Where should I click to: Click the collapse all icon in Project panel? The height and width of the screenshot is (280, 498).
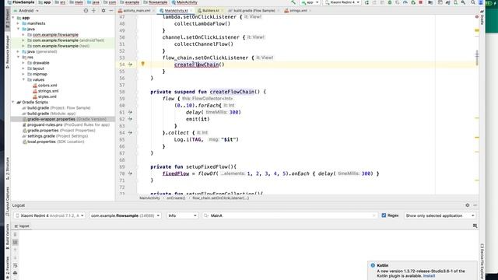coord(93,10)
